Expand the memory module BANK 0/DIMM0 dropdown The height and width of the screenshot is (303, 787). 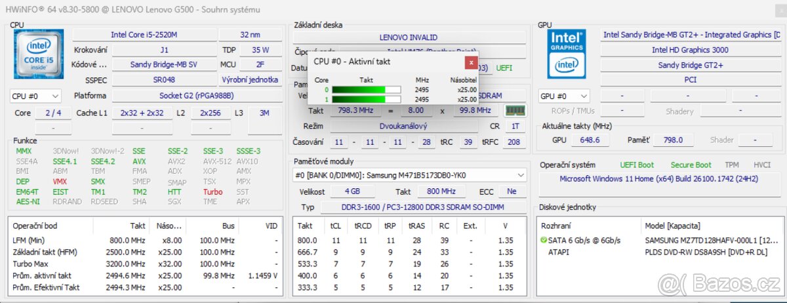[x=410, y=175]
